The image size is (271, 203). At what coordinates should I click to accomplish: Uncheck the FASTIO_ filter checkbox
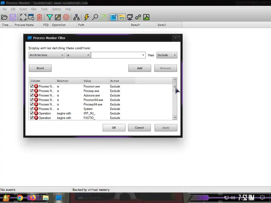pyautogui.click(x=32, y=118)
